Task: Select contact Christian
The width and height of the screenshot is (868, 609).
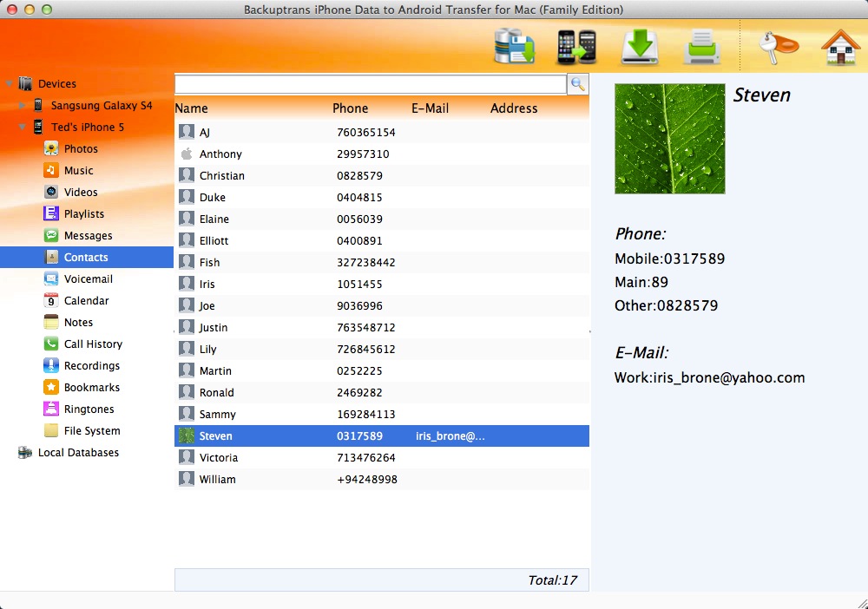Action: [x=382, y=175]
